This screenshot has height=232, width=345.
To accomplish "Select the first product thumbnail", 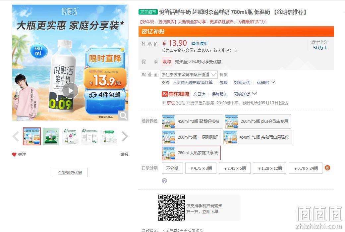I will click(x=32, y=136).
